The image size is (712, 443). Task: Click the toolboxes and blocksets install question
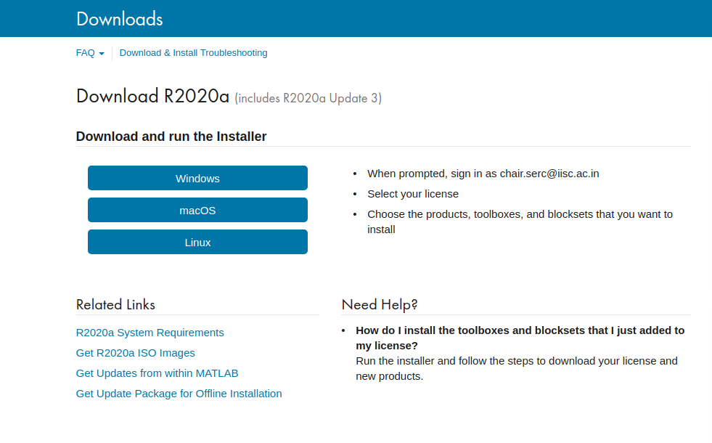pyautogui.click(x=520, y=338)
